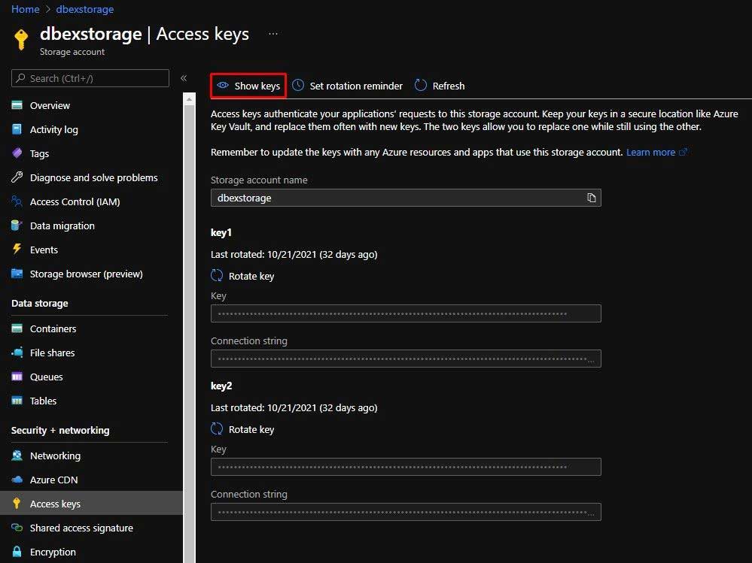Click the Access Control (IAM) people icon

(x=17, y=201)
